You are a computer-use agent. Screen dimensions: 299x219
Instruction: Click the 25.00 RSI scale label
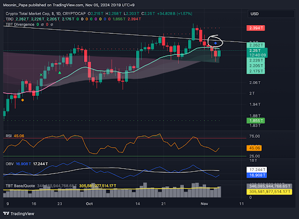(x=255, y=156)
